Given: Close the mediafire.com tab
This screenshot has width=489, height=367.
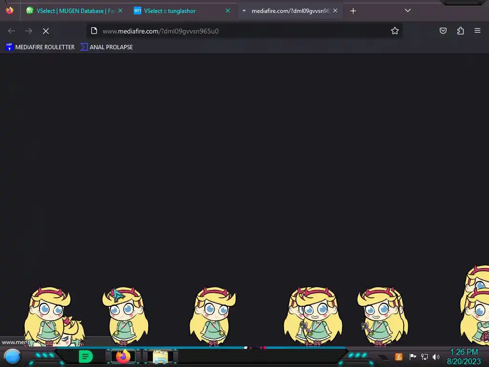Looking at the screenshot, I should click(335, 11).
